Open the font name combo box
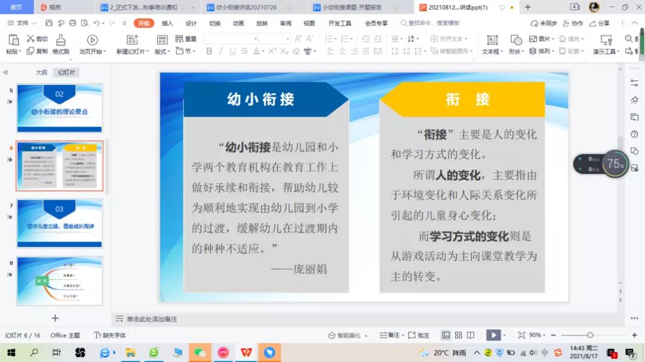The width and height of the screenshot is (645, 362). [x=231, y=39]
